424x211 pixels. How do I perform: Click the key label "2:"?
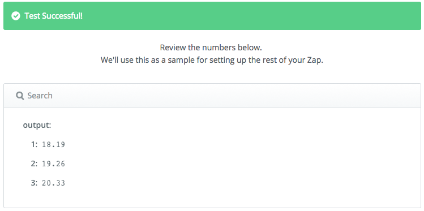pos(34,163)
